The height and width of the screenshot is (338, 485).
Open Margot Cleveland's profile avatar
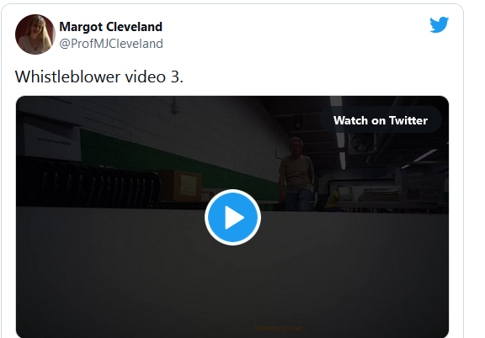(x=35, y=34)
